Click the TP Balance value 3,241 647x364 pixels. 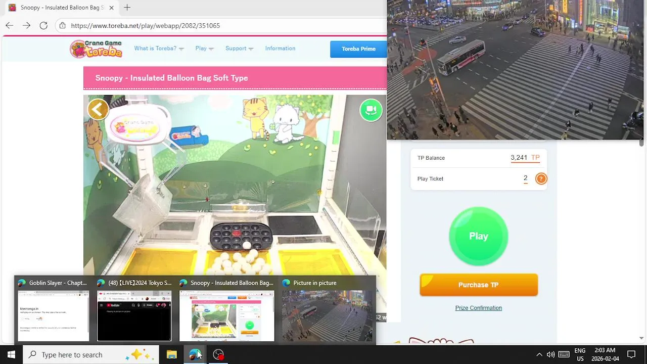point(519,158)
